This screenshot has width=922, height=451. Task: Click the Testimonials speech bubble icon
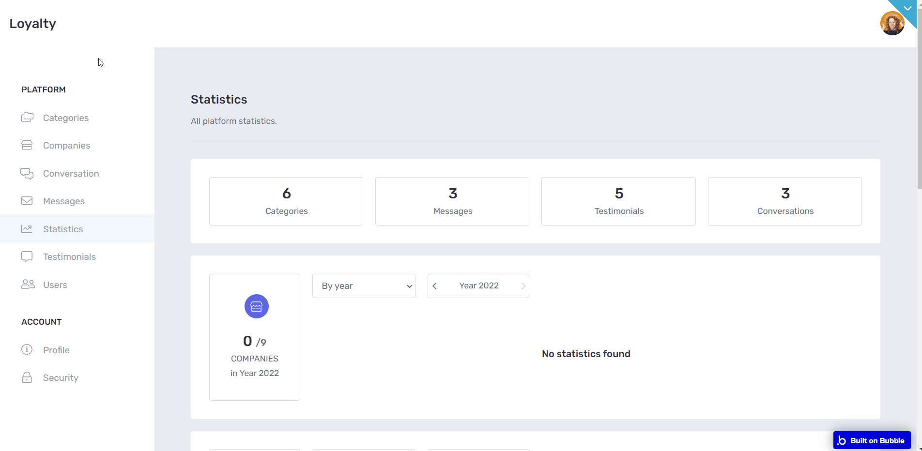tap(27, 256)
